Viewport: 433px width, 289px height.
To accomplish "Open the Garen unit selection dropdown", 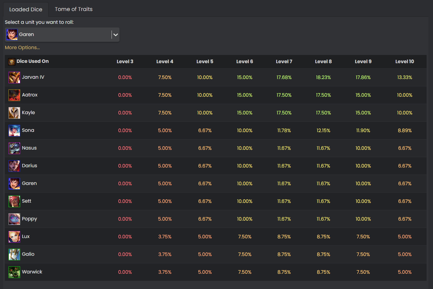I will click(x=62, y=34).
